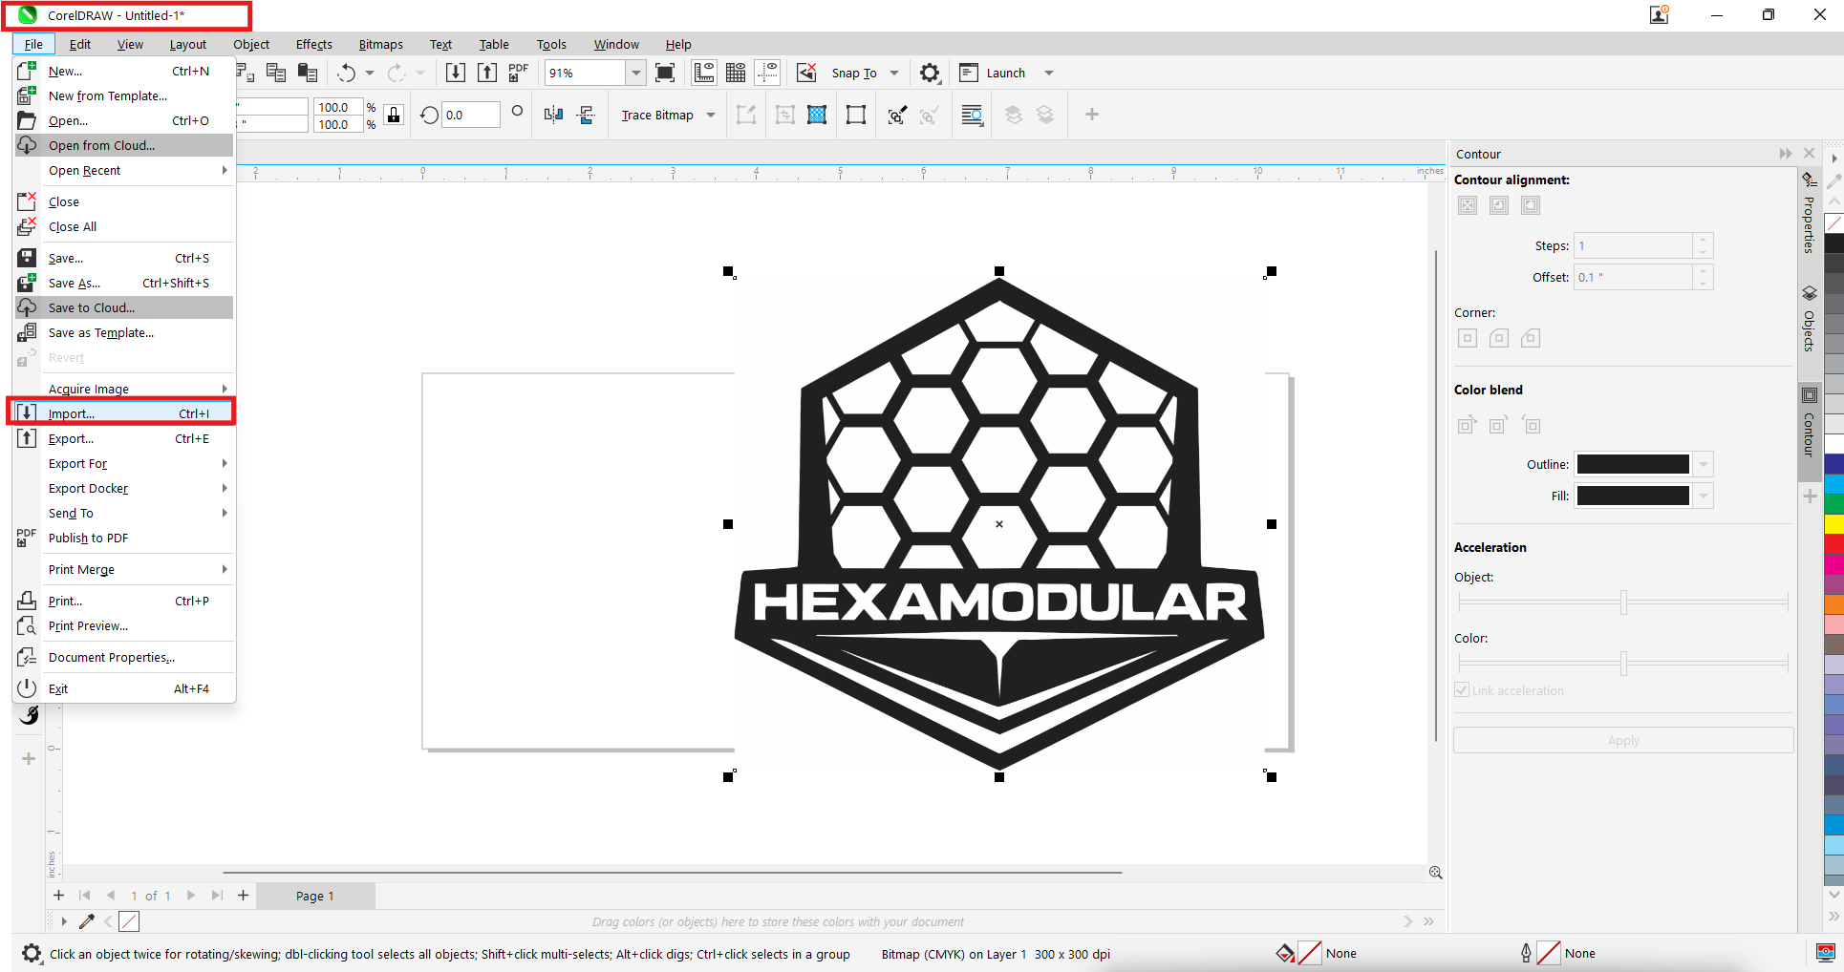1844x972 pixels.
Task: Collapse Contour docker double arrows
Action: pos(1786,154)
